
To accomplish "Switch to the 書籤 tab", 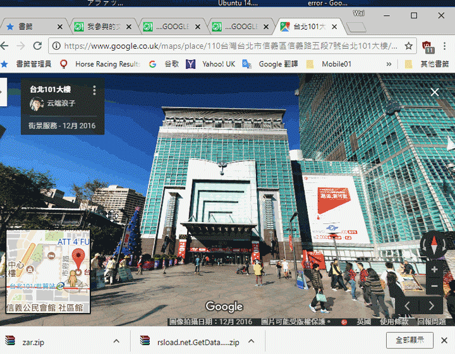I will (x=33, y=27).
